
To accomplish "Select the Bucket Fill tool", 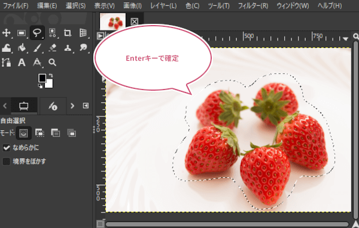I will point(22,48).
